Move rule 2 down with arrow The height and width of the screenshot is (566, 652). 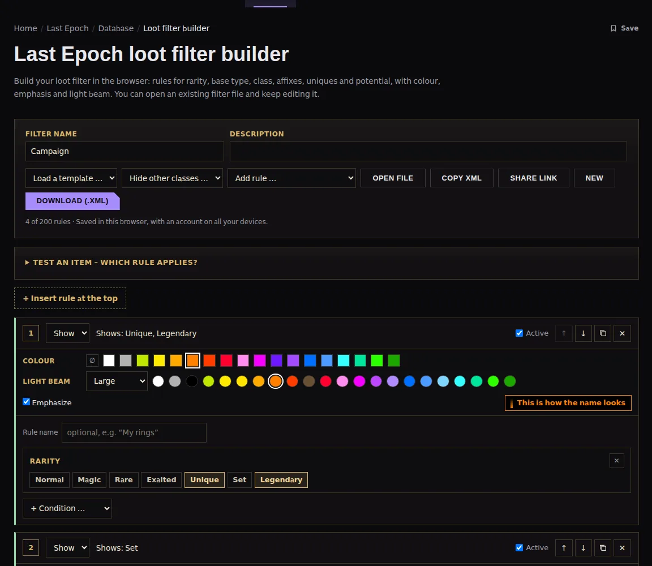point(583,548)
